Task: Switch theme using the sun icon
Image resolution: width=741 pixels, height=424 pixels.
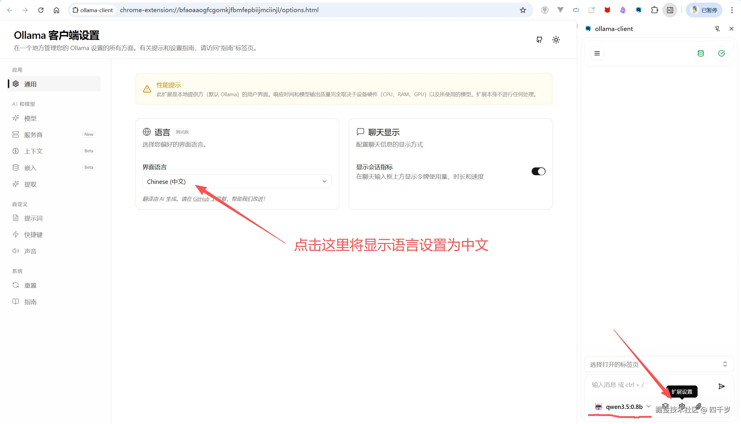Action: point(556,40)
